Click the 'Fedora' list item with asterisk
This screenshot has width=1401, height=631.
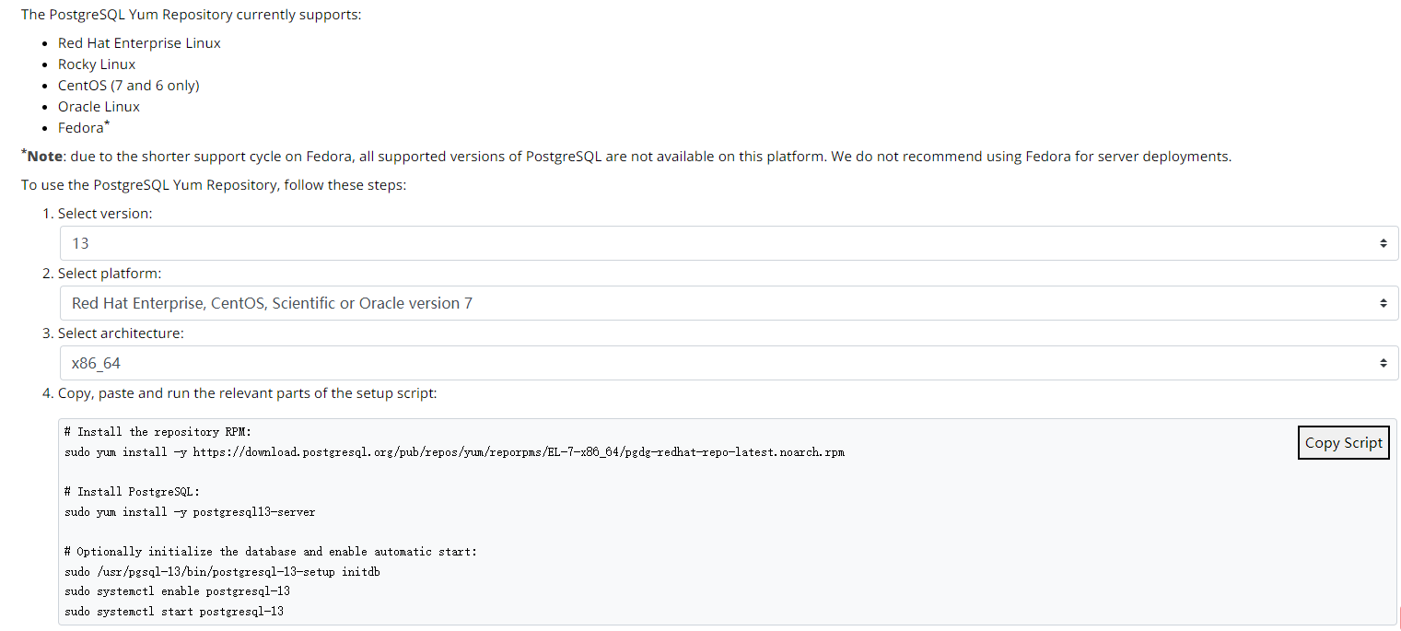click(x=81, y=128)
